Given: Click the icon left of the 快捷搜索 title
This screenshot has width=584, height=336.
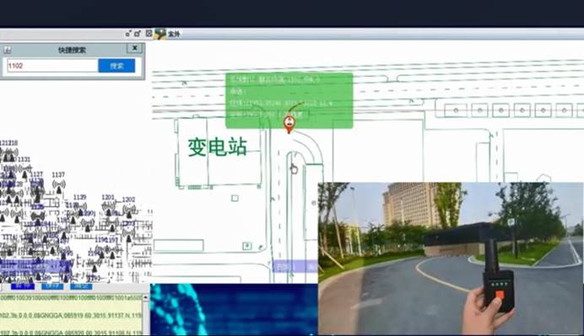Looking at the screenshot, I should tap(7, 50).
